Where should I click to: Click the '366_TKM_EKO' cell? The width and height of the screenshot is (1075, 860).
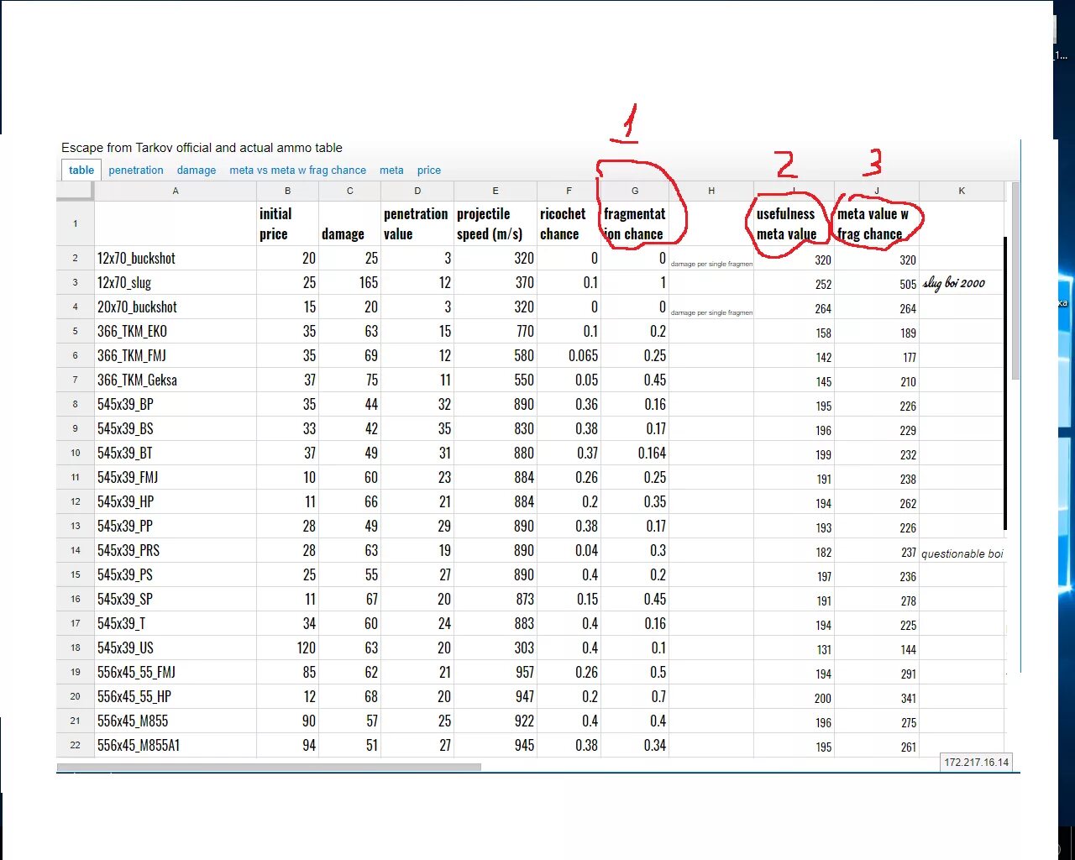[176, 331]
